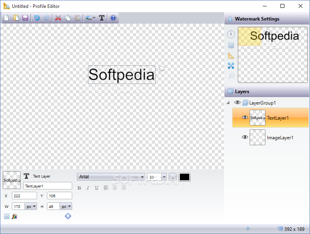
Task: Select the TextLayer1 layer
Action: point(271,118)
